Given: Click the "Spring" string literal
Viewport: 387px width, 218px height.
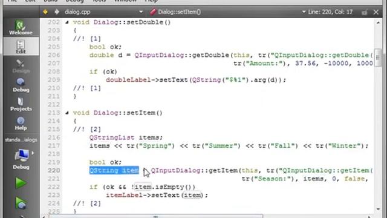Looking at the screenshot, I should [x=155, y=146].
